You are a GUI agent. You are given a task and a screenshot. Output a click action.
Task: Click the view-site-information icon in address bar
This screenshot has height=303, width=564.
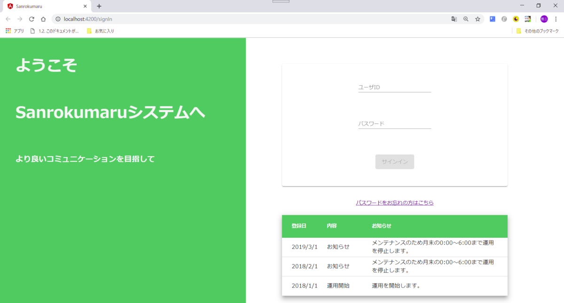tap(56, 19)
